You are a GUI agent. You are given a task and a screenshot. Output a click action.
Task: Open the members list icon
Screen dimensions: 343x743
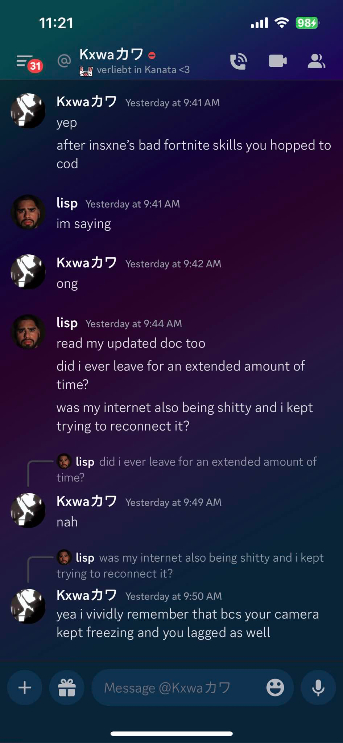tap(316, 61)
